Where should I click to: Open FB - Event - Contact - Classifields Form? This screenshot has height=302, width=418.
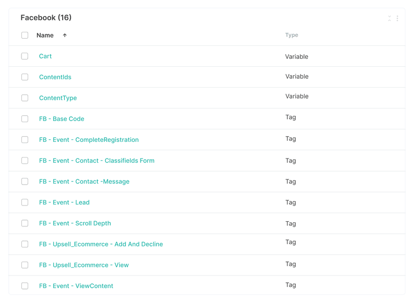pos(97,161)
